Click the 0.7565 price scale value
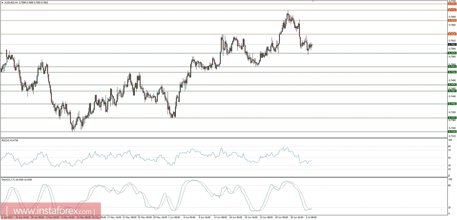The height and width of the screenshot is (220, 457). point(452,57)
